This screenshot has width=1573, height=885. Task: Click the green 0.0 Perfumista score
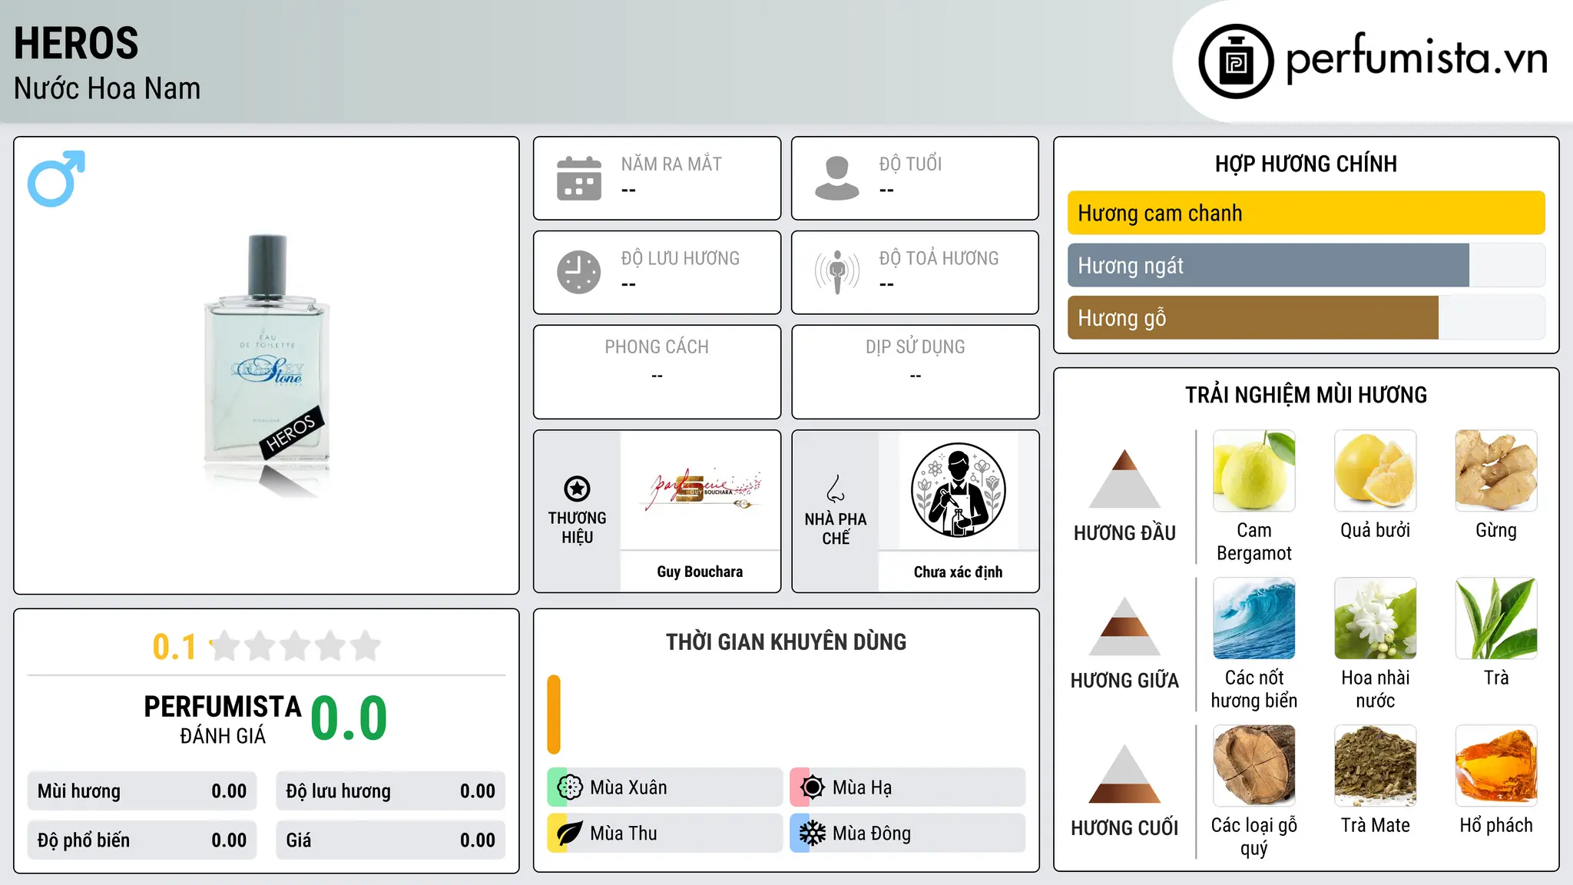click(349, 719)
